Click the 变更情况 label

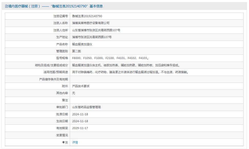tap(62, 135)
